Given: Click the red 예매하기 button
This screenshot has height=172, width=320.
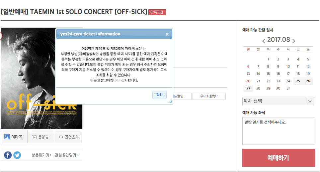Looking at the screenshot, I should (x=278, y=158).
